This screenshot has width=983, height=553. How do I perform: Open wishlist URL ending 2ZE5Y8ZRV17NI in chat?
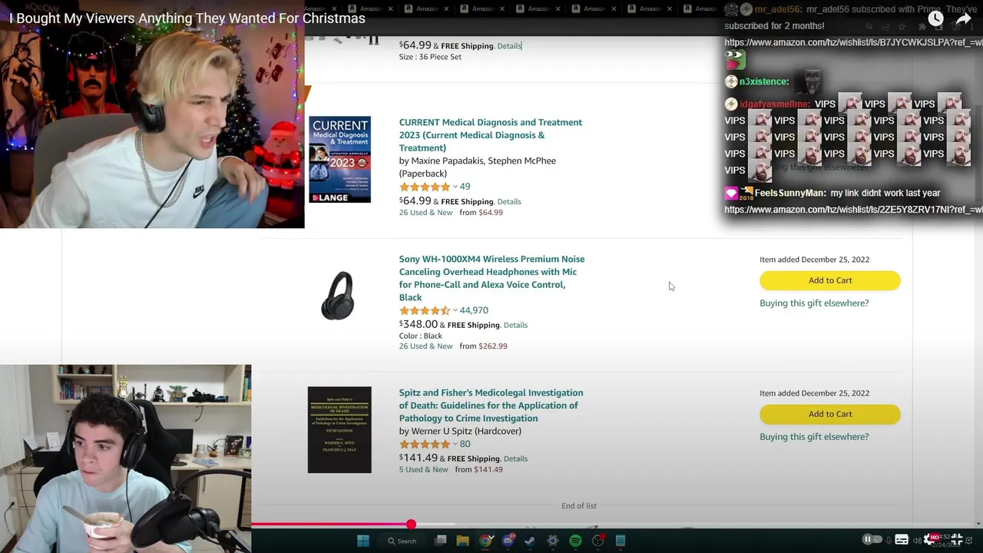click(853, 210)
